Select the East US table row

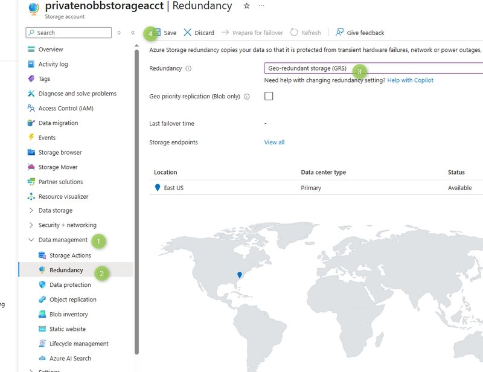pyautogui.click(x=316, y=188)
